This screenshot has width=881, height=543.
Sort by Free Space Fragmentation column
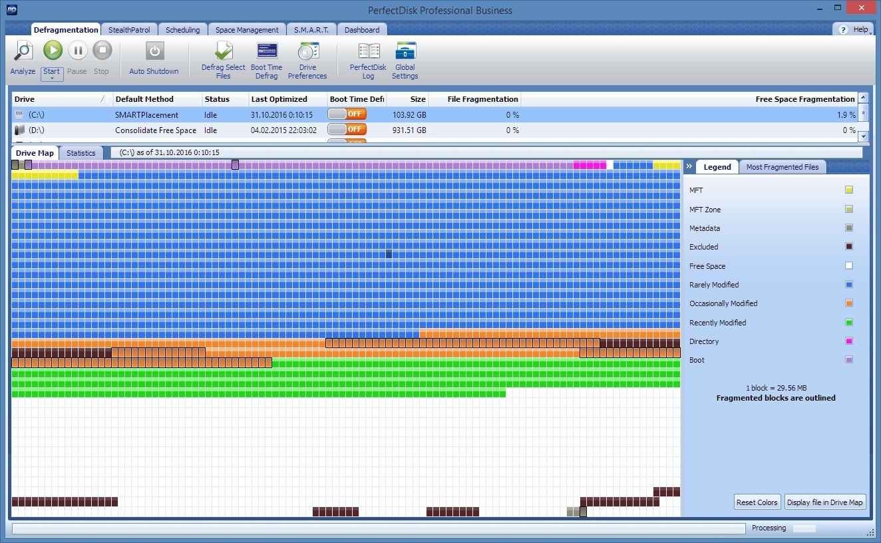tap(689, 99)
